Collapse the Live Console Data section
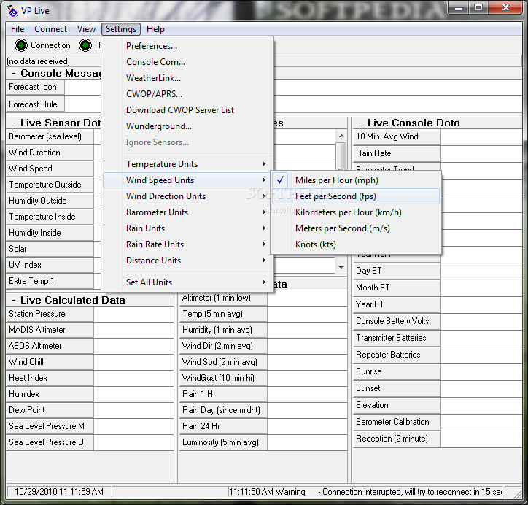The height and width of the screenshot is (505, 528). click(x=361, y=123)
